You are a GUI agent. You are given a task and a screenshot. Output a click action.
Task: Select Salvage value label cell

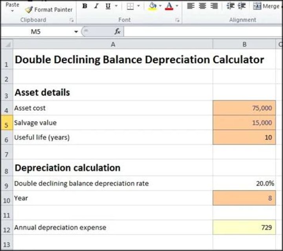point(113,123)
